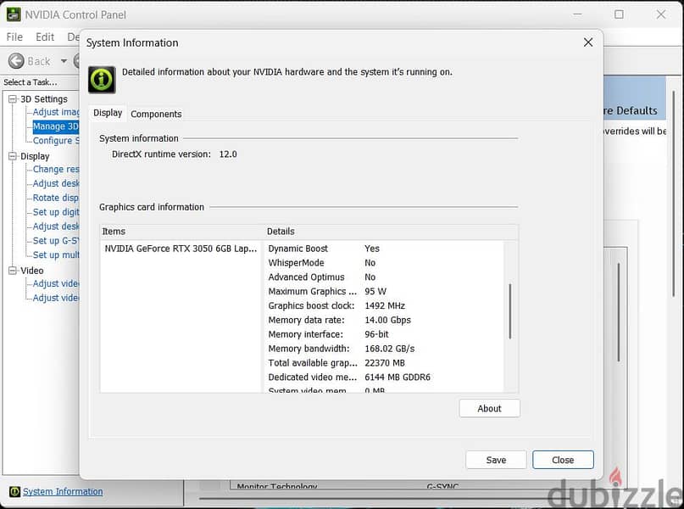Select Set up digital audio tree item

click(x=56, y=212)
